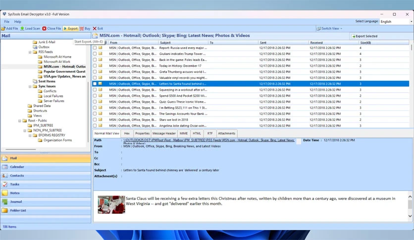This screenshot has width=414, height=240.
Task: Click the Load Scan toolbar icon
Action: (22, 29)
